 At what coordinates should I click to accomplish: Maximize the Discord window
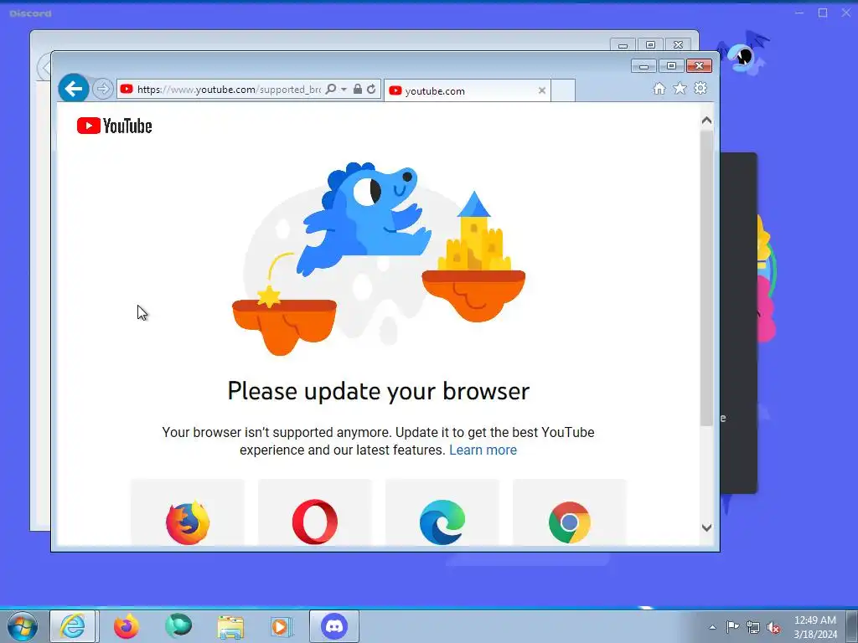823,13
